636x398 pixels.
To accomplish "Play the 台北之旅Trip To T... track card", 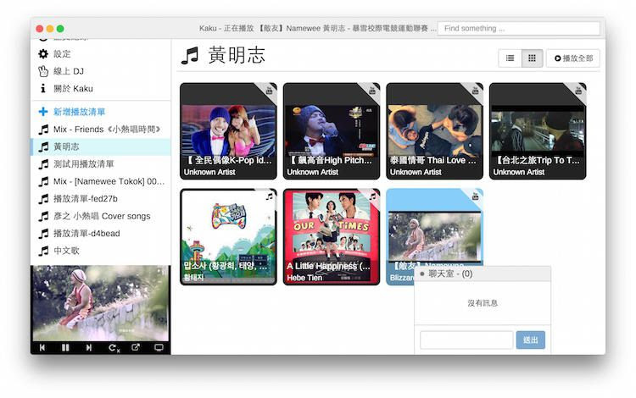I will click(538, 131).
